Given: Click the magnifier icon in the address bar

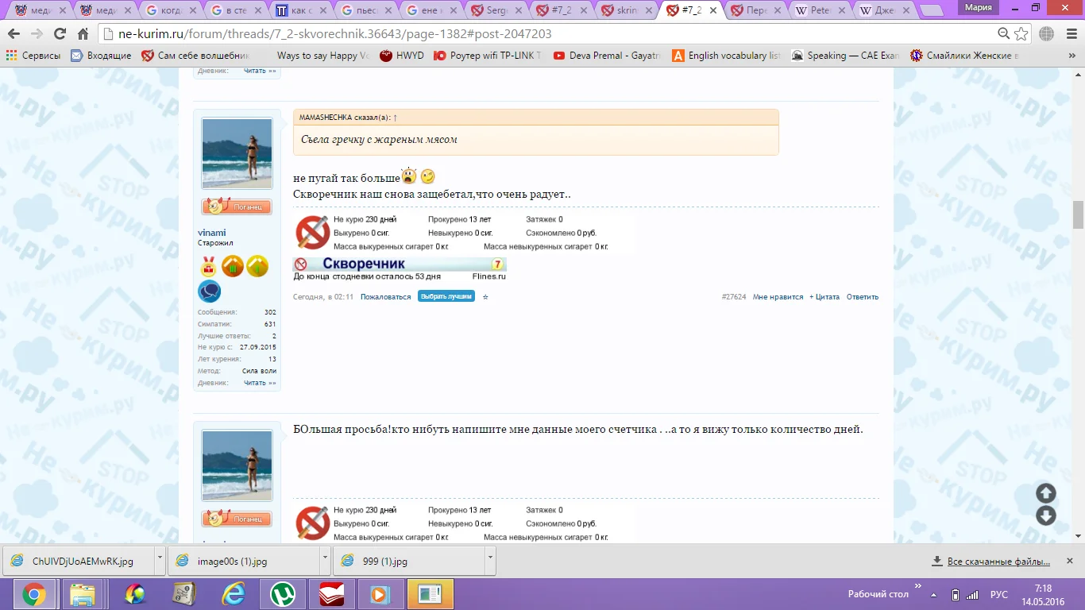Looking at the screenshot, I should coord(1004,34).
